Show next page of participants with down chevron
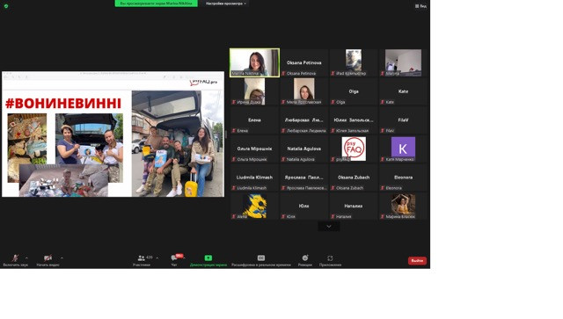563x319 pixels. click(328, 227)
